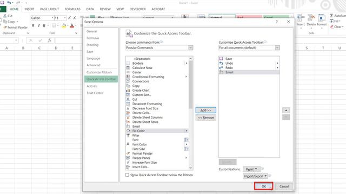Screen dimensions: 346x194
Task: Select Font Color in the commands list
Action: [157, 144]
